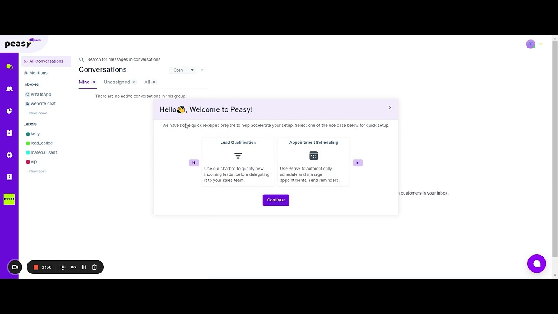Open the WhatsApp inbox
The height and width of the screenshot is (314, 558).
click(38, 94)
